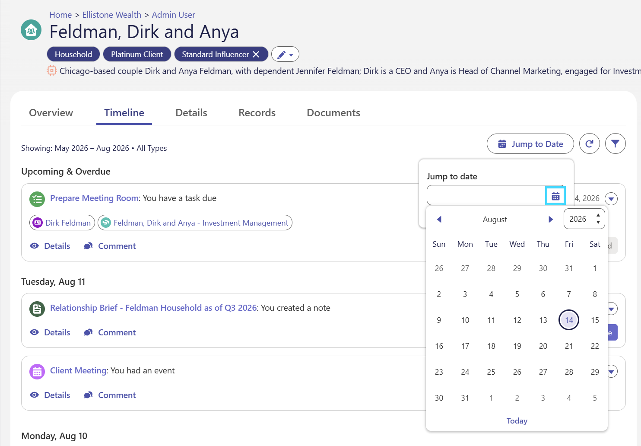Select the Household tag

pos(73,54)
